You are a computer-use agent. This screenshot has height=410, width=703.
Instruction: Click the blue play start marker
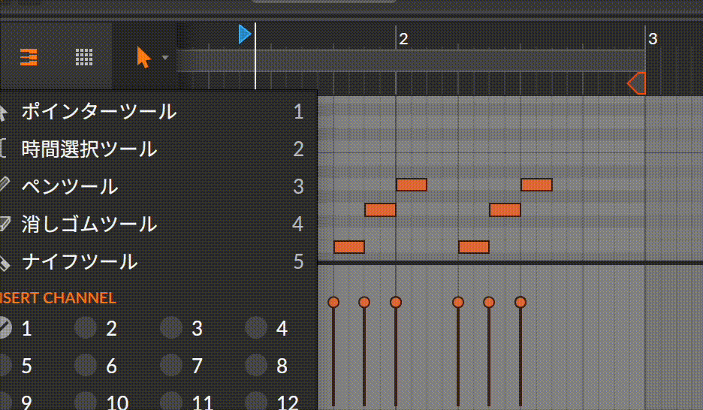coord(245,35)
